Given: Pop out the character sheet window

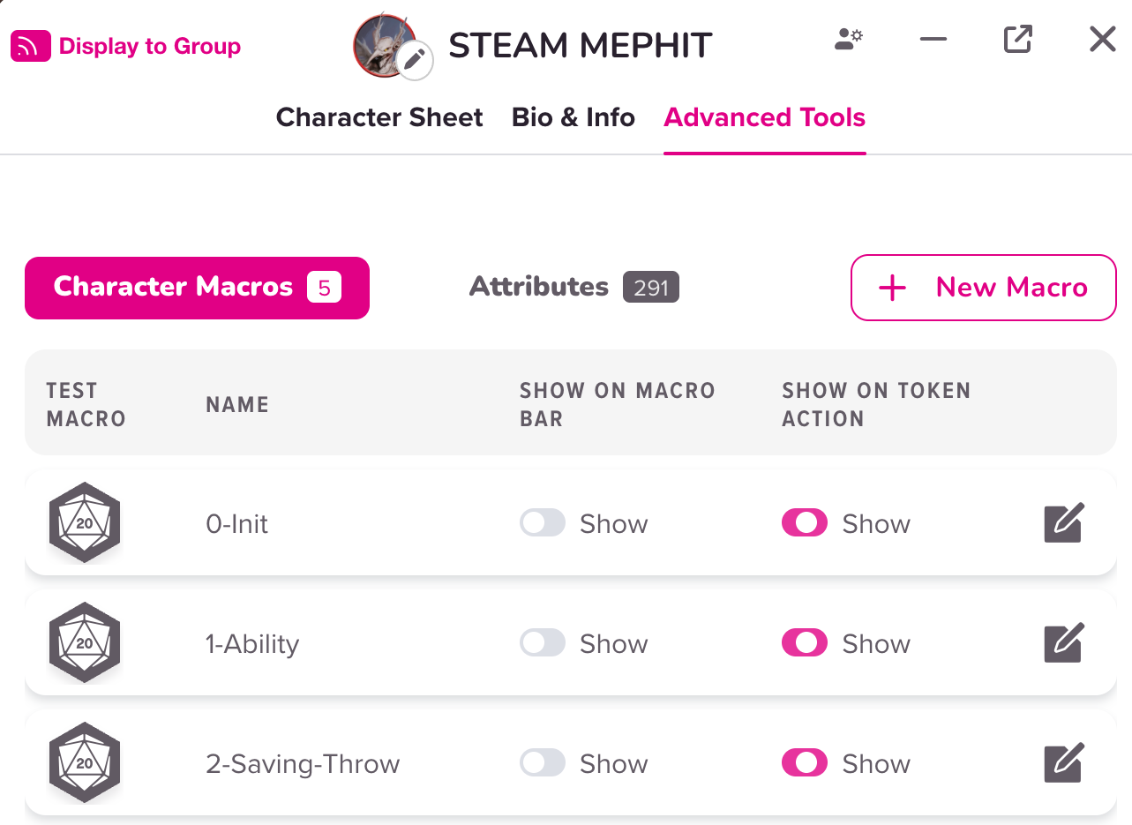Looking at the screenshot, I should point(1017,40).
